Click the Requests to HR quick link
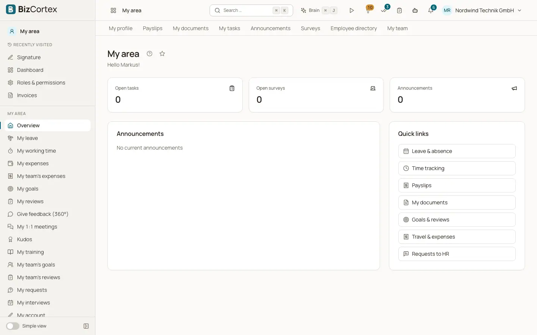The width and height of the screenshot is (537, 335). pyautogui.click(x=457, y=254)
